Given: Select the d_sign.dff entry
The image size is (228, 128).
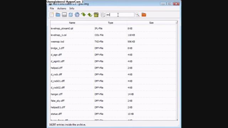Looking at the screenshot, I should [56, 55].
